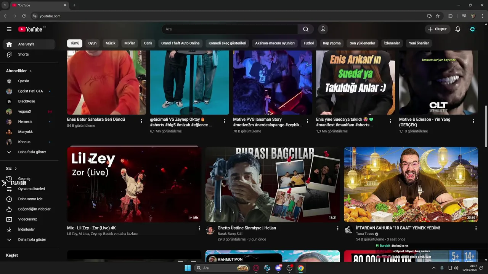Open Tuna Tavus channel link
Viewport: 488px width, 274px height.
click(x=365, y=234)
